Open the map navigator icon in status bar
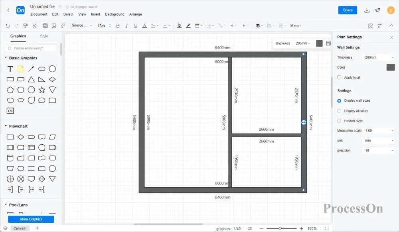Screen dimensions: 399x232 [250, 228]
